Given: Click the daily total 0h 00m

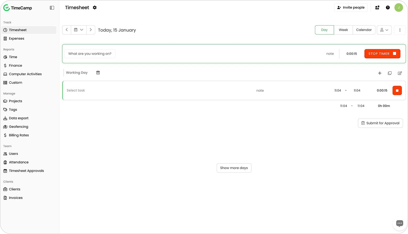Looking at the screenshot, I should pos(384,106).
